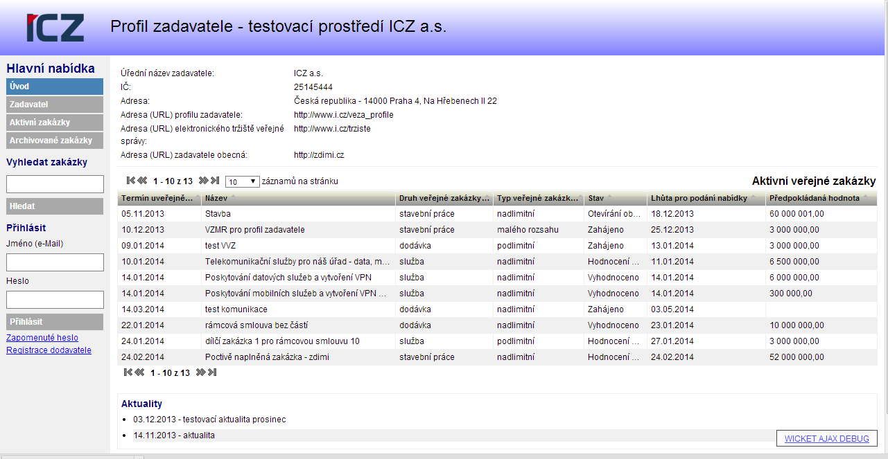Go to previous page using pager below table

139,372
